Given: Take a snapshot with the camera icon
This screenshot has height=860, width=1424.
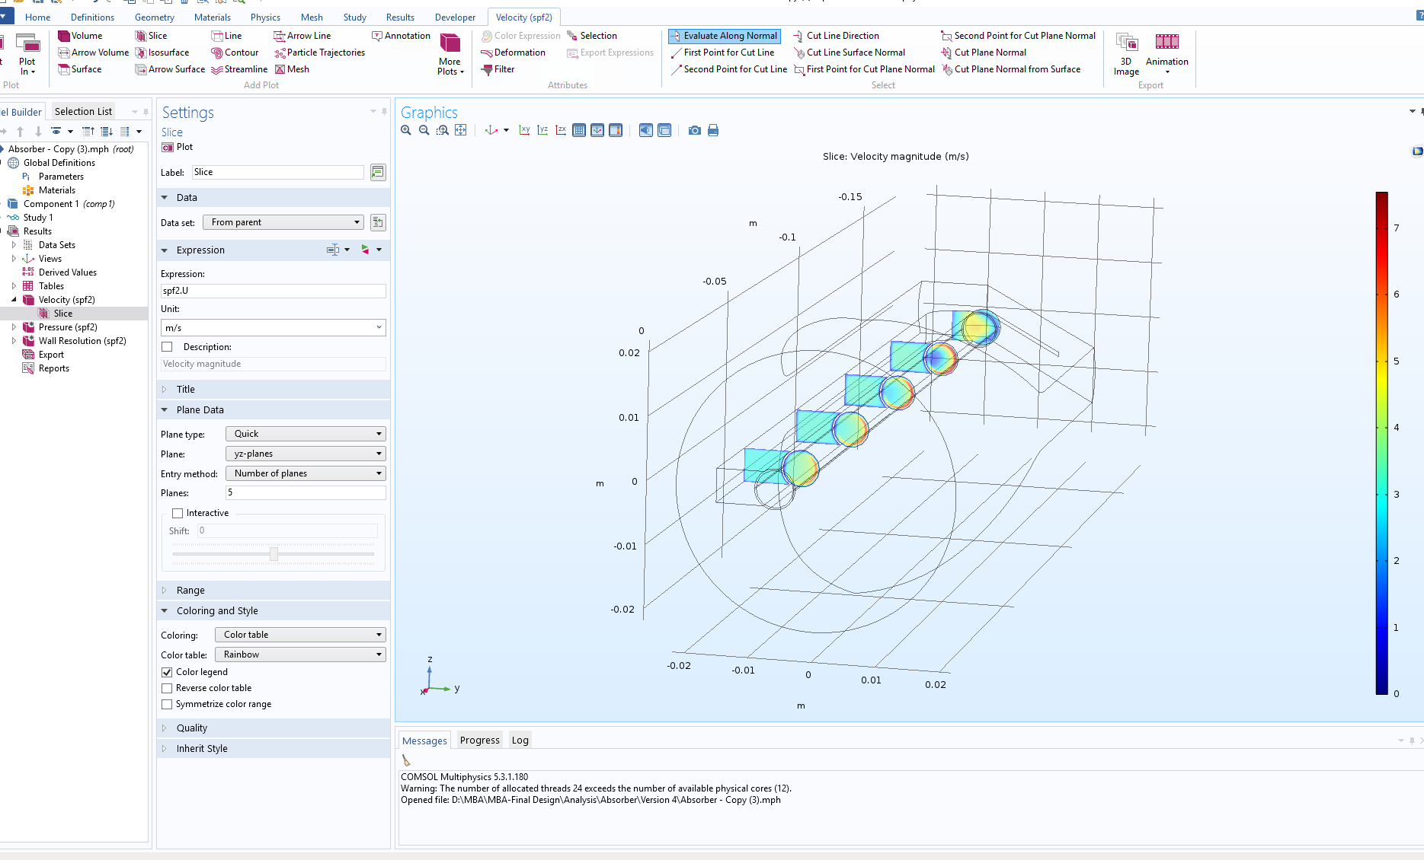Looking at the screenshot, I should pyautogui.click(x=694, y=130).
